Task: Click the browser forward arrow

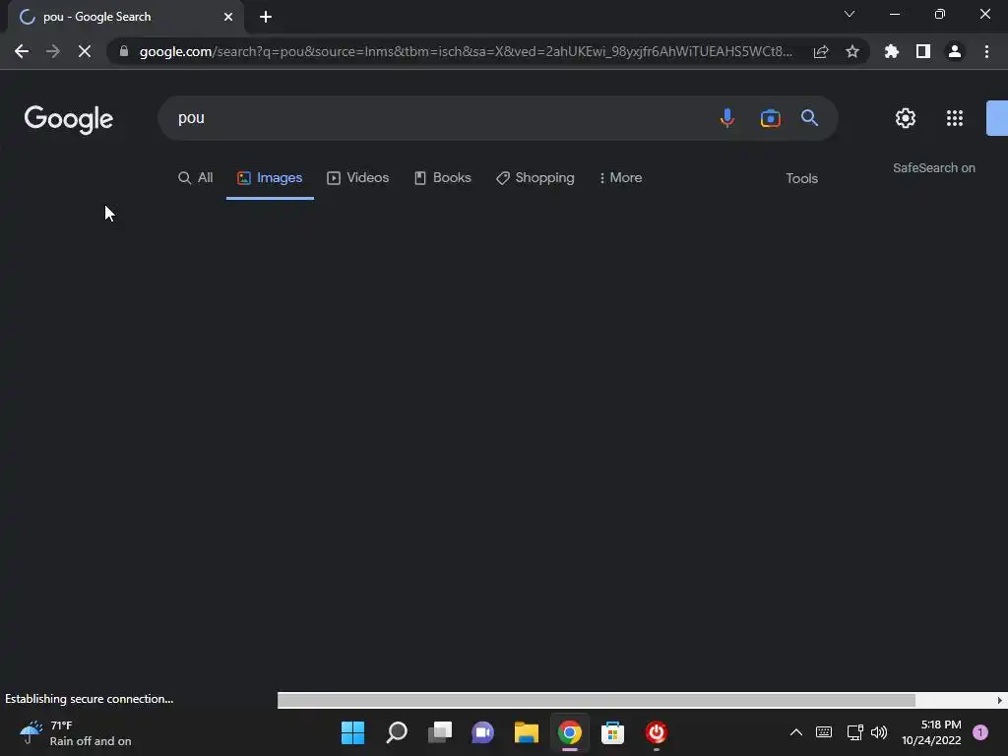Action: click(53, 51)
